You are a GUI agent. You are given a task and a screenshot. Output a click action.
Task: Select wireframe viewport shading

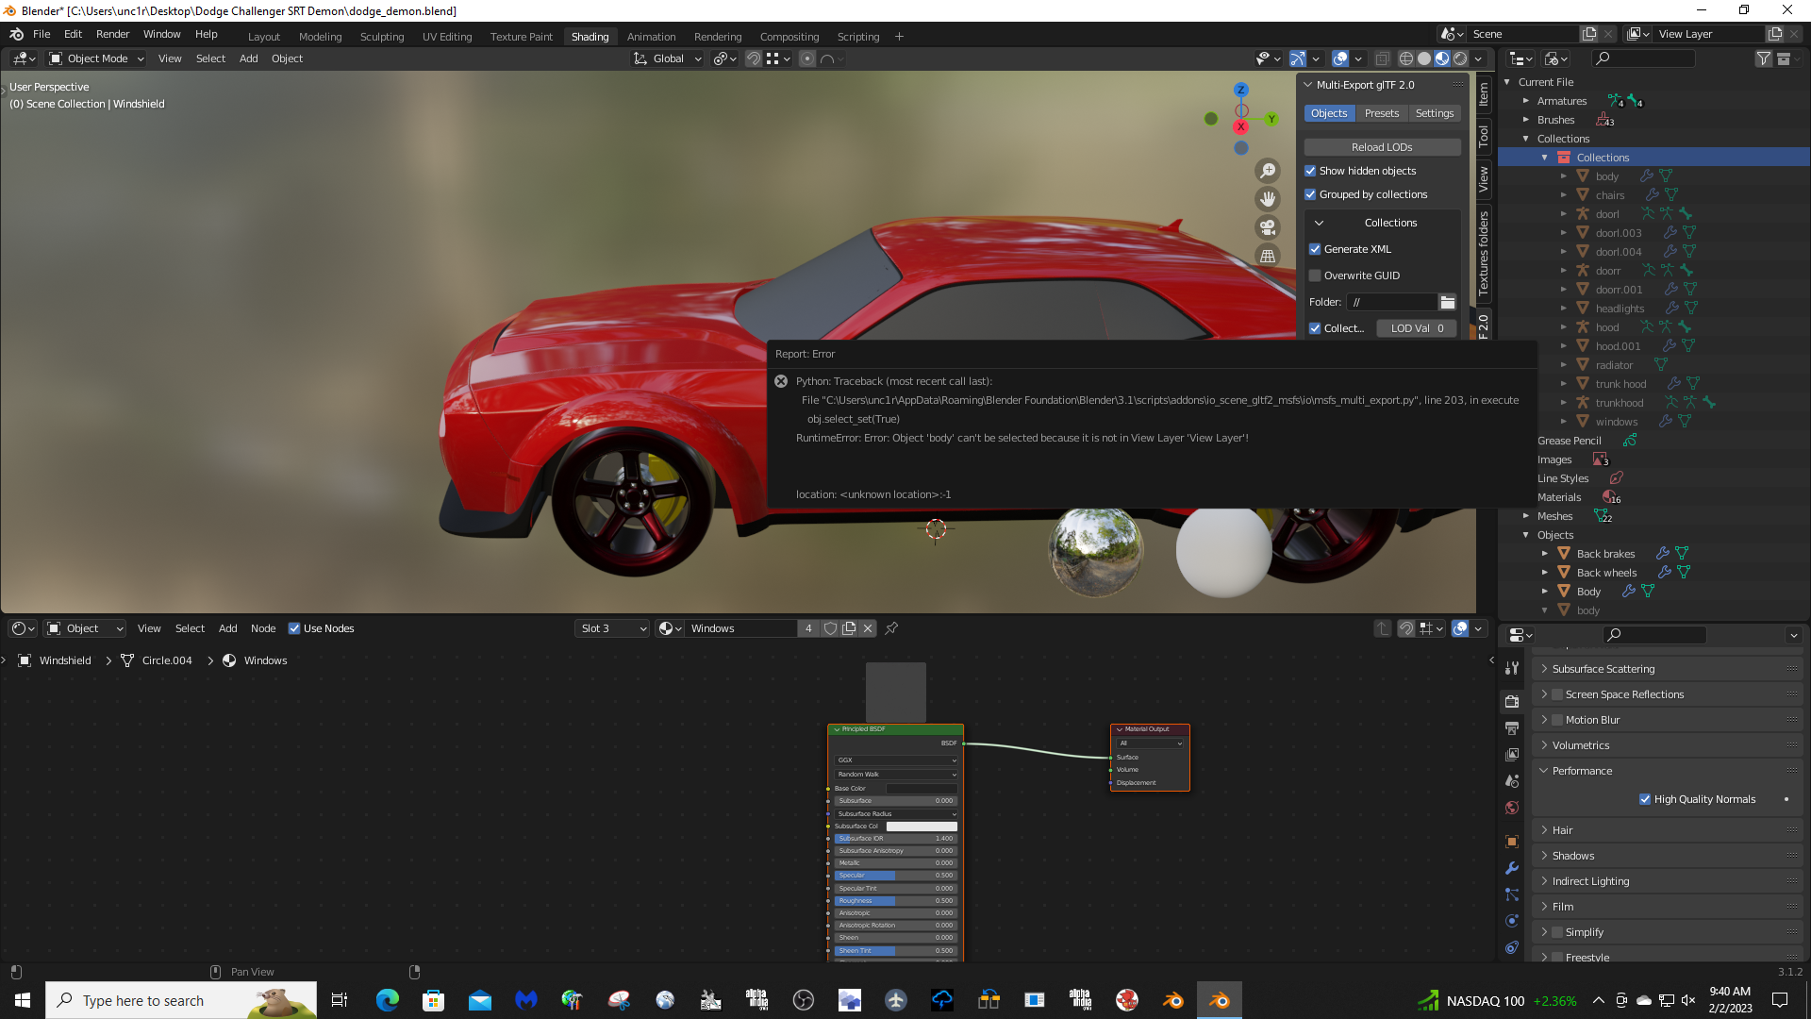pos(1405,58)
